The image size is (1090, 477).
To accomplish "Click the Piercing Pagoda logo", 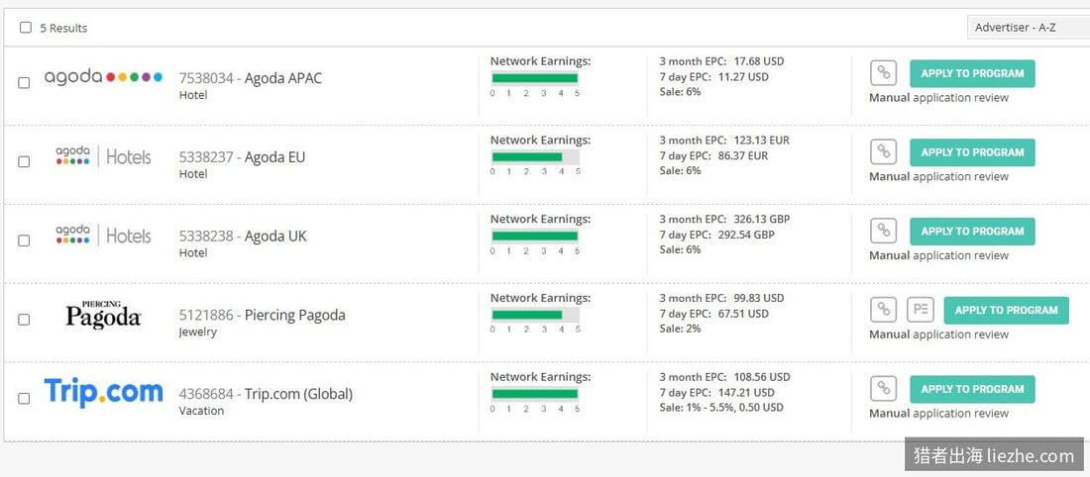I will 103,315.
